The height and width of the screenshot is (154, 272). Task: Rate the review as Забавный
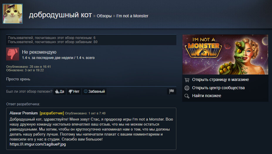[x=94, y=92]
